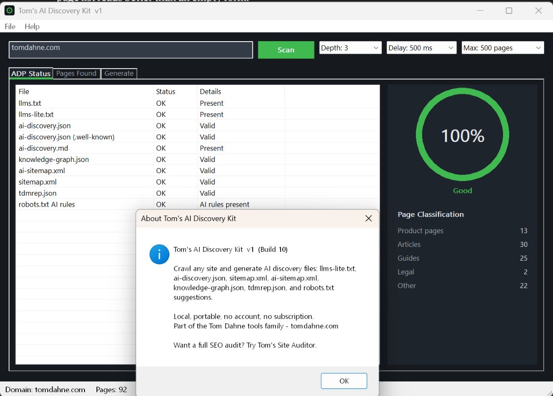Open the File menu
Image resolution: width=553 pixels, height=396 pixels.
(x=10, y=27)
